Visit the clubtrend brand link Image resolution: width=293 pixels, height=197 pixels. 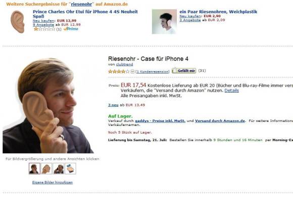coord(124,64)
